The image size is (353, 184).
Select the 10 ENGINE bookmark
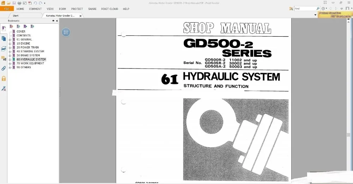[x=23, y=43]
